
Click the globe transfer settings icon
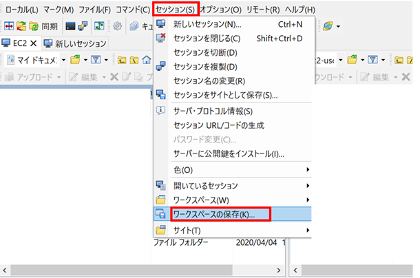[x=328, y=26]
